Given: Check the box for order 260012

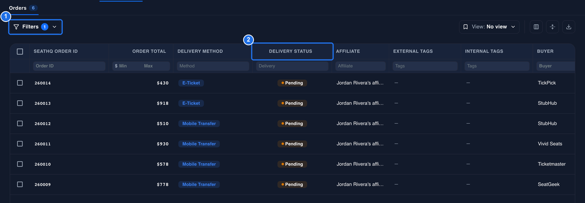Looking at the screenshot, I should 20,123.
